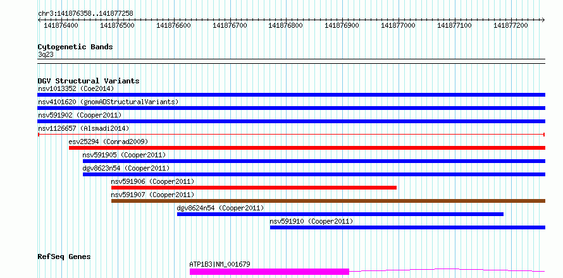Click the Cytogenetic Bands track title
563x278 pixels.
(75, 47)
